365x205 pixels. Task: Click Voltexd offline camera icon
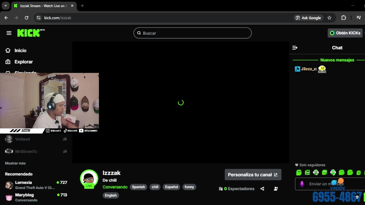(x=65, y=139)
